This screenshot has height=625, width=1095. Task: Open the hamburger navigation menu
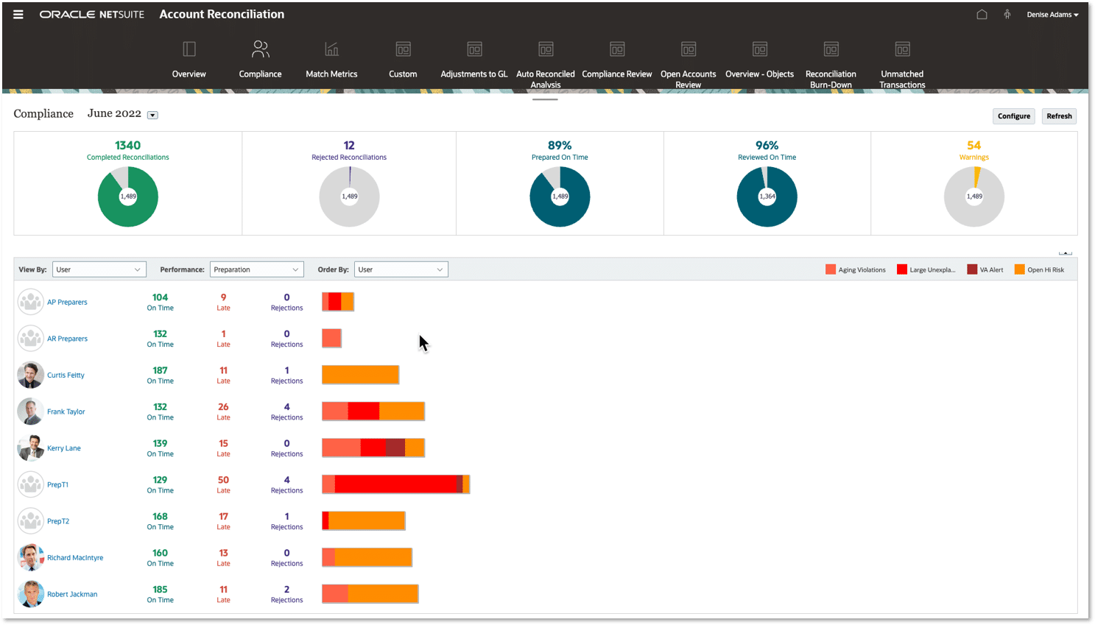(18, 14)
